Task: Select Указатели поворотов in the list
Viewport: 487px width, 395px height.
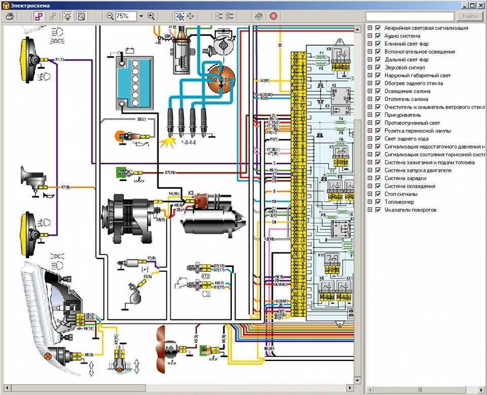Action: tap(410, 210)
